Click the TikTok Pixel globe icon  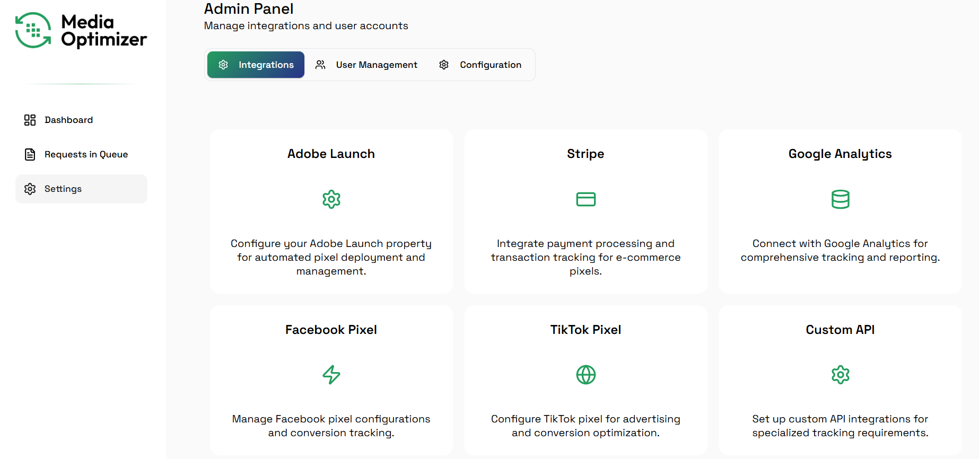click(585, 375)
